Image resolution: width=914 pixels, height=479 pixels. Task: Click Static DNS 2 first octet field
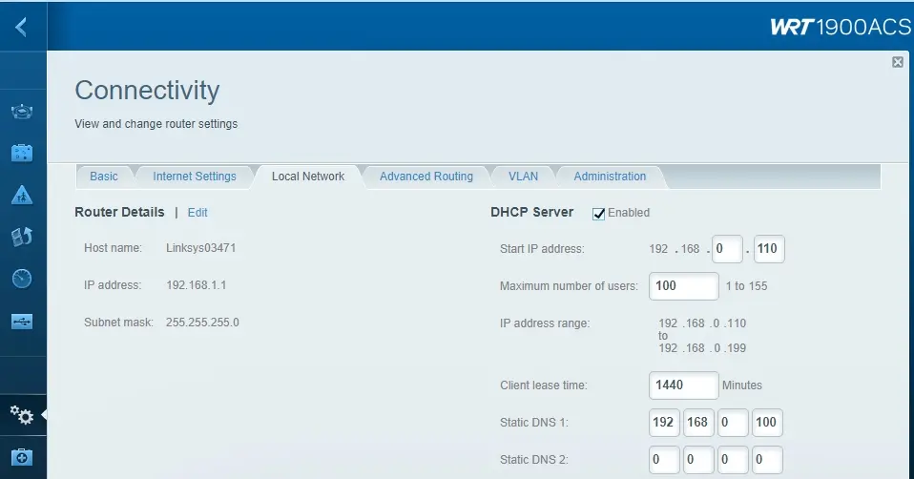(x=665, y=460)
